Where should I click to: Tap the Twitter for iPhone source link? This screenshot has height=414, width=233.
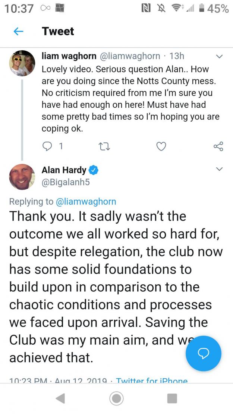coord(152,380)
